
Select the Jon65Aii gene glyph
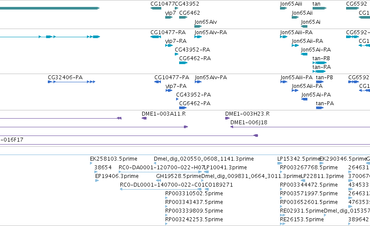(295, 17)
